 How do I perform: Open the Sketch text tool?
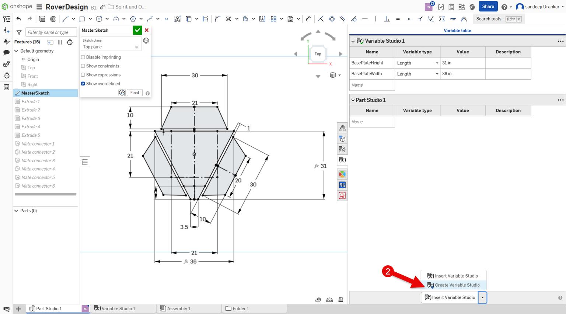(177, 19)
